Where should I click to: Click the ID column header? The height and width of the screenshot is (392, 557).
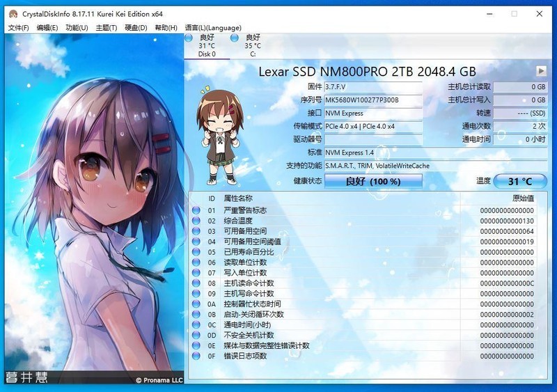[x=212, y=198]
